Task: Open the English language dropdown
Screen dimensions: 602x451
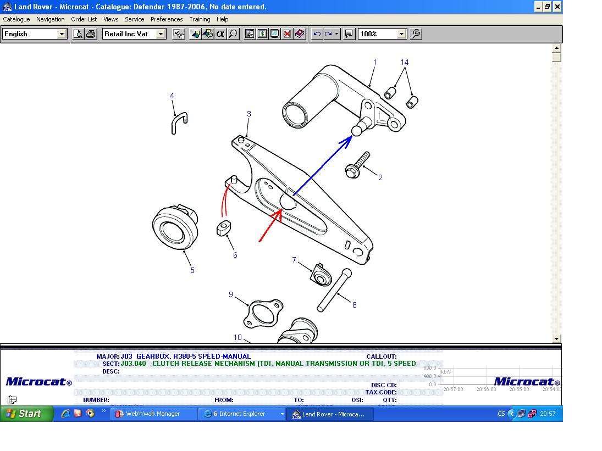Action: (x=62, y=34)
